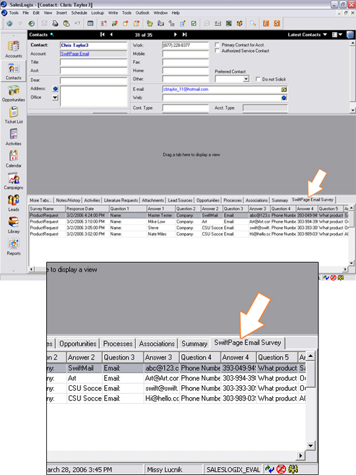The image size is (356, 475).
Task: Open the Latest Contacts dropdown
Action: [307, 34]
